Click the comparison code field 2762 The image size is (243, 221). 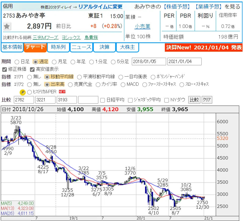(24, 100)
